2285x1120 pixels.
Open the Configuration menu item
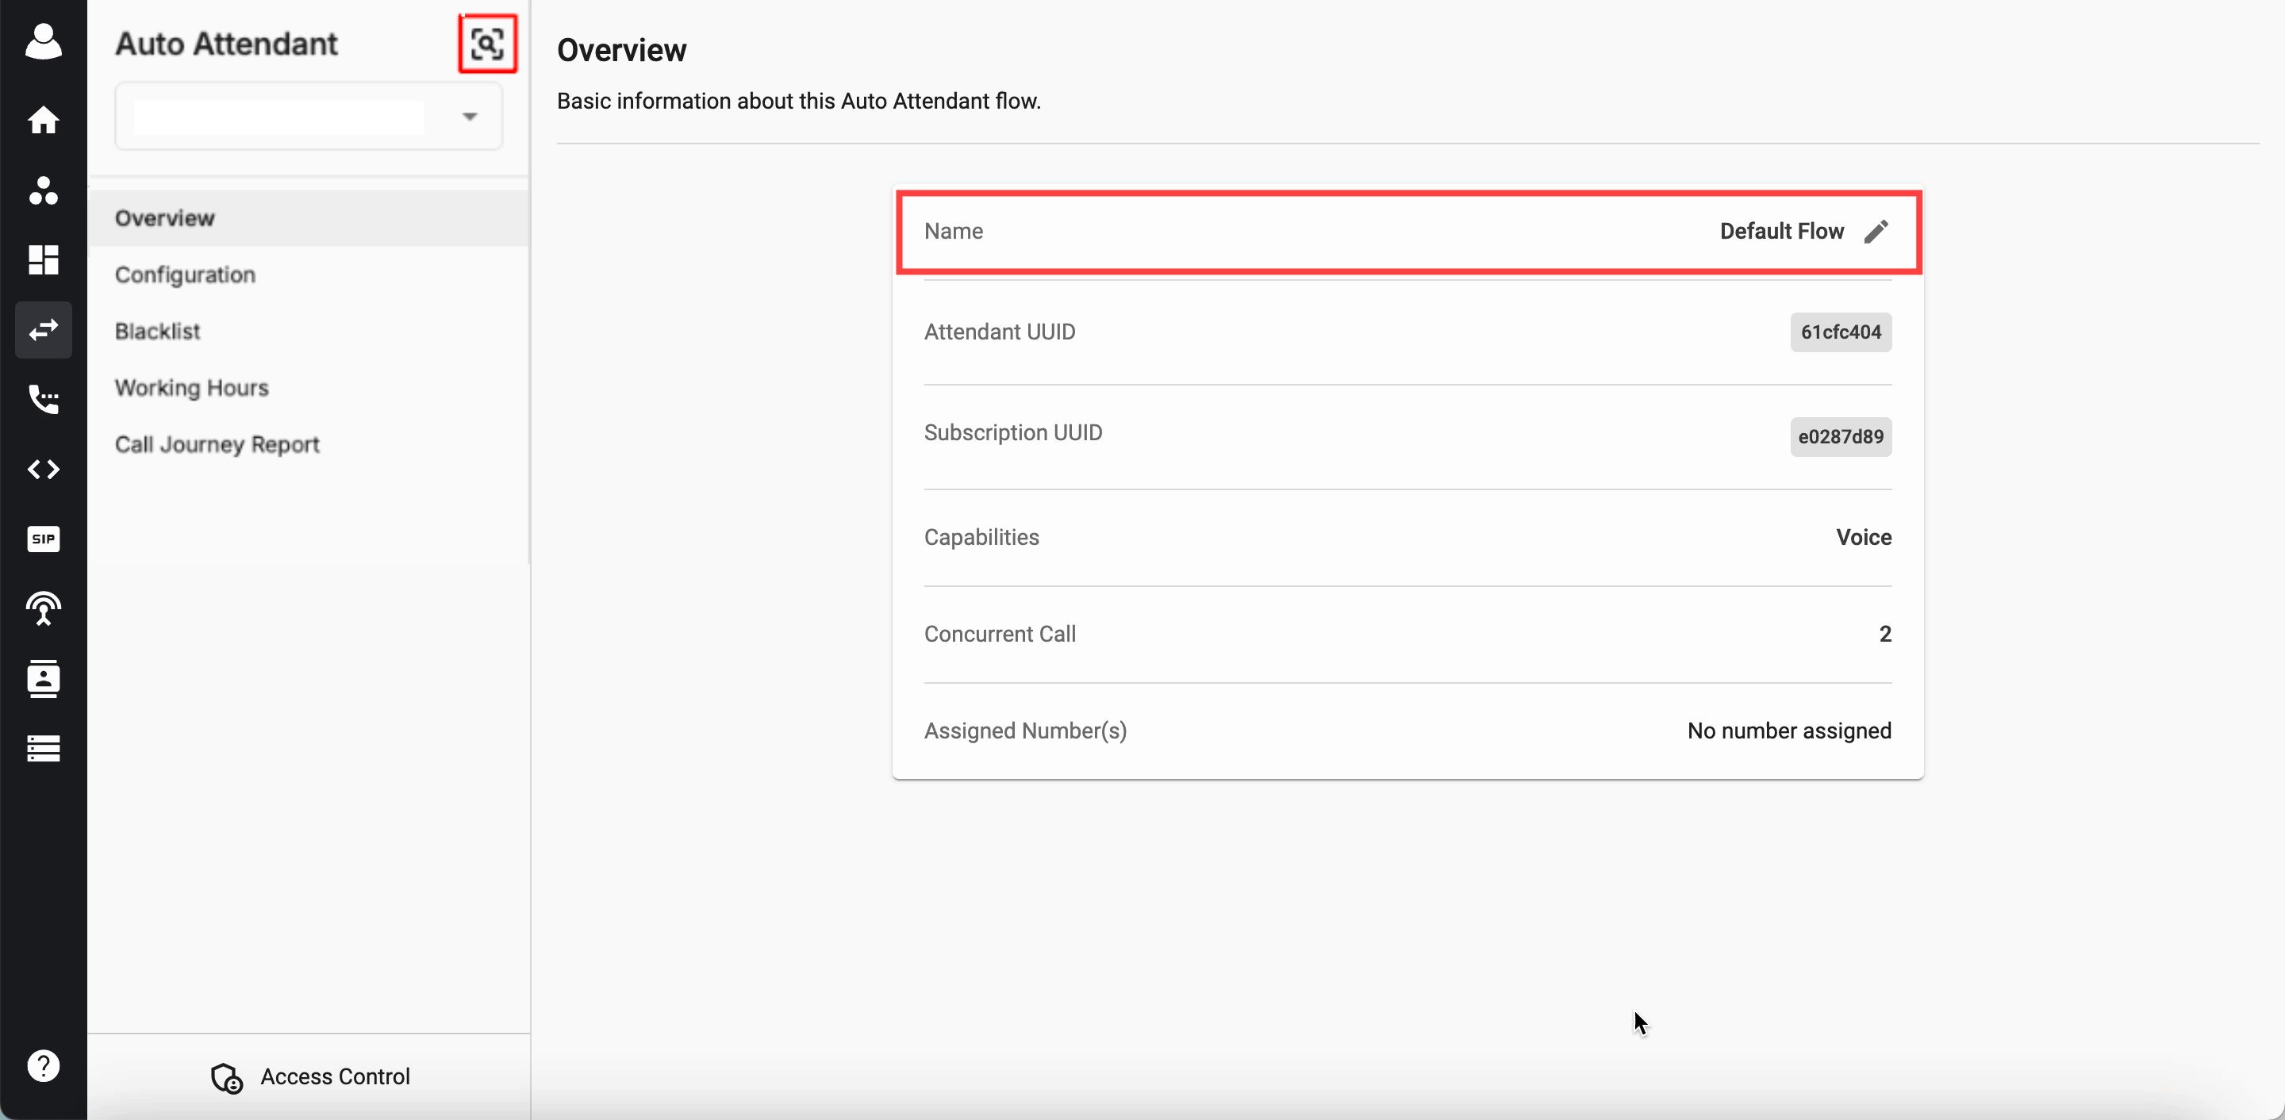point(309,274)
